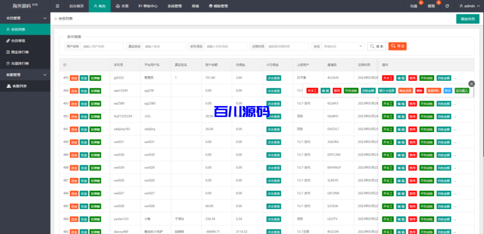484x234 pixels.
Task: Open the admin user dropdown
Action: [469, 6]
